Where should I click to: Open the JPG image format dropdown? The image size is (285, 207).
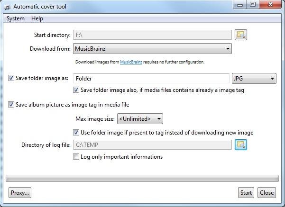point(254,79)
